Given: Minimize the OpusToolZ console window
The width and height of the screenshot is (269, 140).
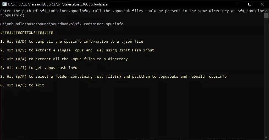Looking at the screenshot, I should click(237, 4).
